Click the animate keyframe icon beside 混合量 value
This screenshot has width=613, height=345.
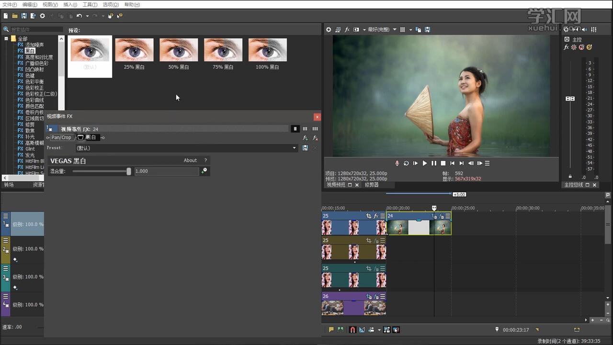coord(204,171)
